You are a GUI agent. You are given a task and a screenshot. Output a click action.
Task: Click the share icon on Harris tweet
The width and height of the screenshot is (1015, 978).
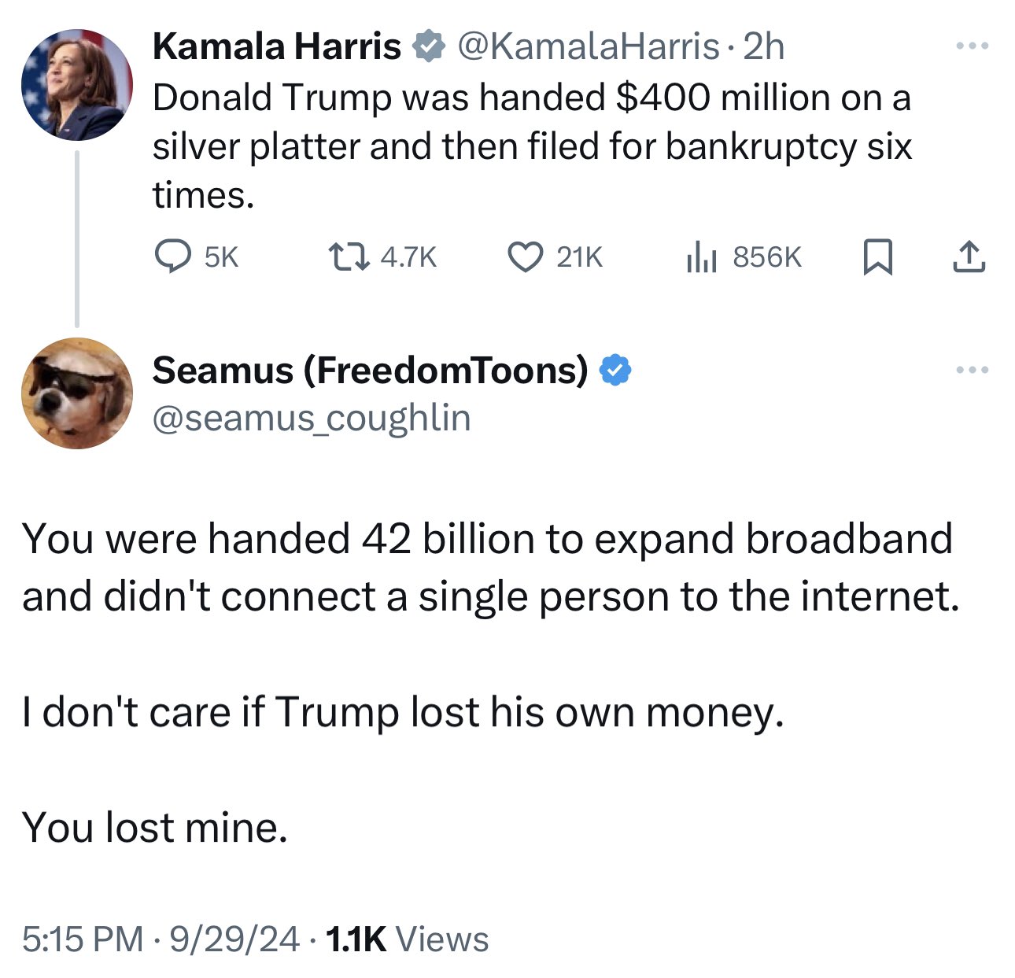pyautogui.click(x=969, y=257)
